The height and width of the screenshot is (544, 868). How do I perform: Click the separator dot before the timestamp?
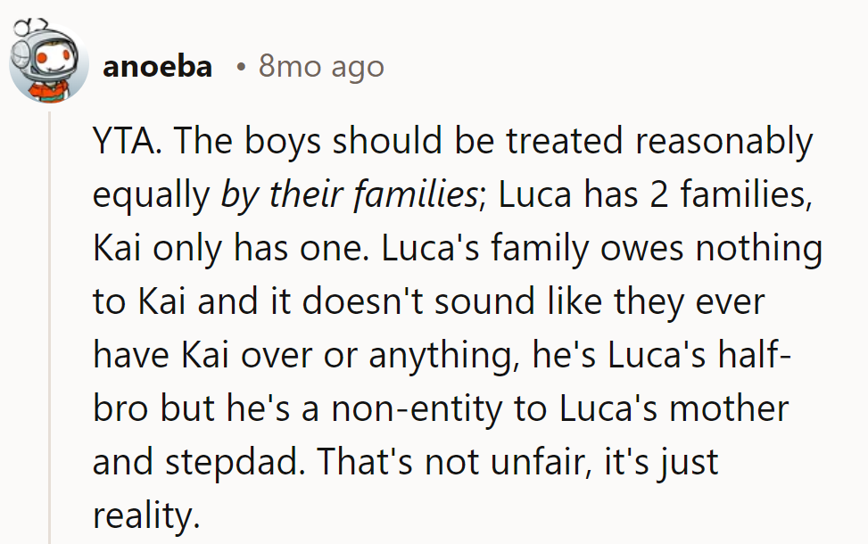pyautogui.click(x=241, y=67)
